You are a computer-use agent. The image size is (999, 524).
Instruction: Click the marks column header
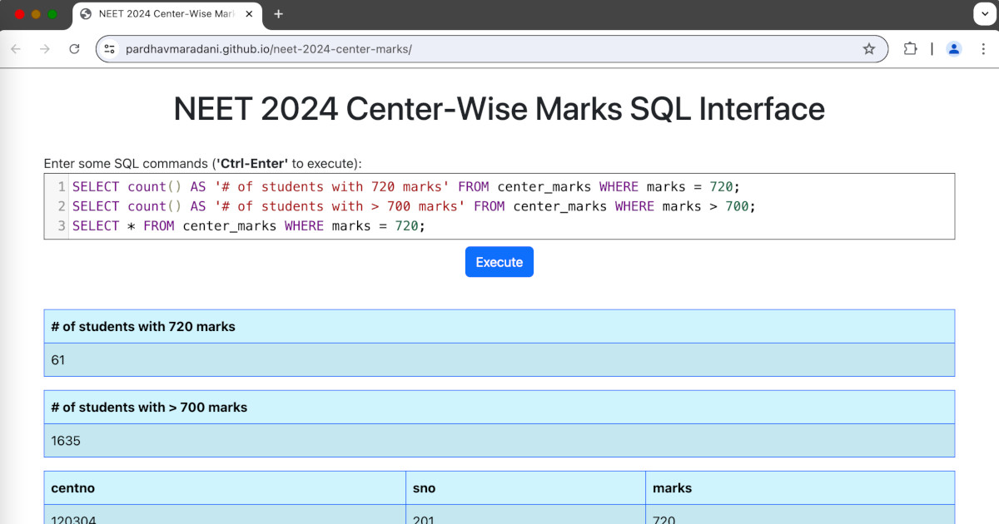pyautogui.click(x=800, y=488)
